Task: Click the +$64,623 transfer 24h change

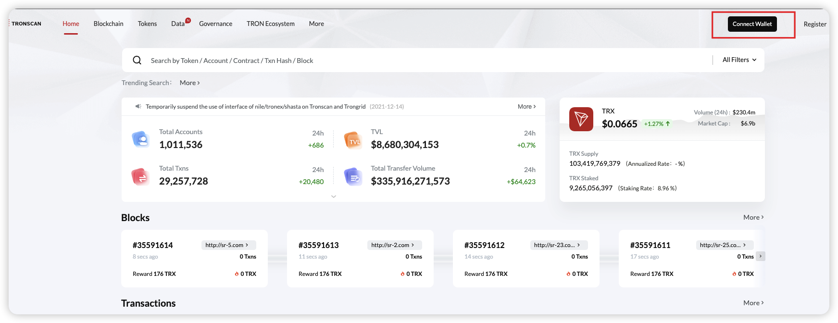Action: tap(521, 182)
